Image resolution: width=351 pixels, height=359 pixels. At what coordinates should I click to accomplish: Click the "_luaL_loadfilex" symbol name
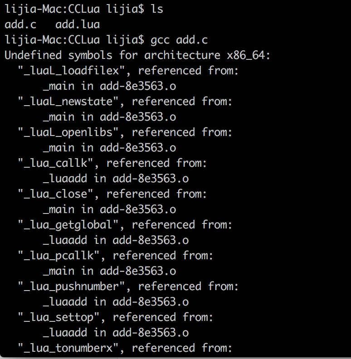pos(72,71)
